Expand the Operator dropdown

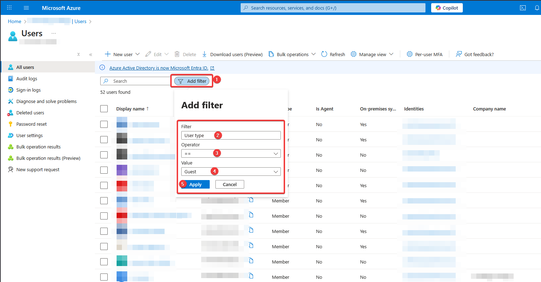[x=275, y=154]
